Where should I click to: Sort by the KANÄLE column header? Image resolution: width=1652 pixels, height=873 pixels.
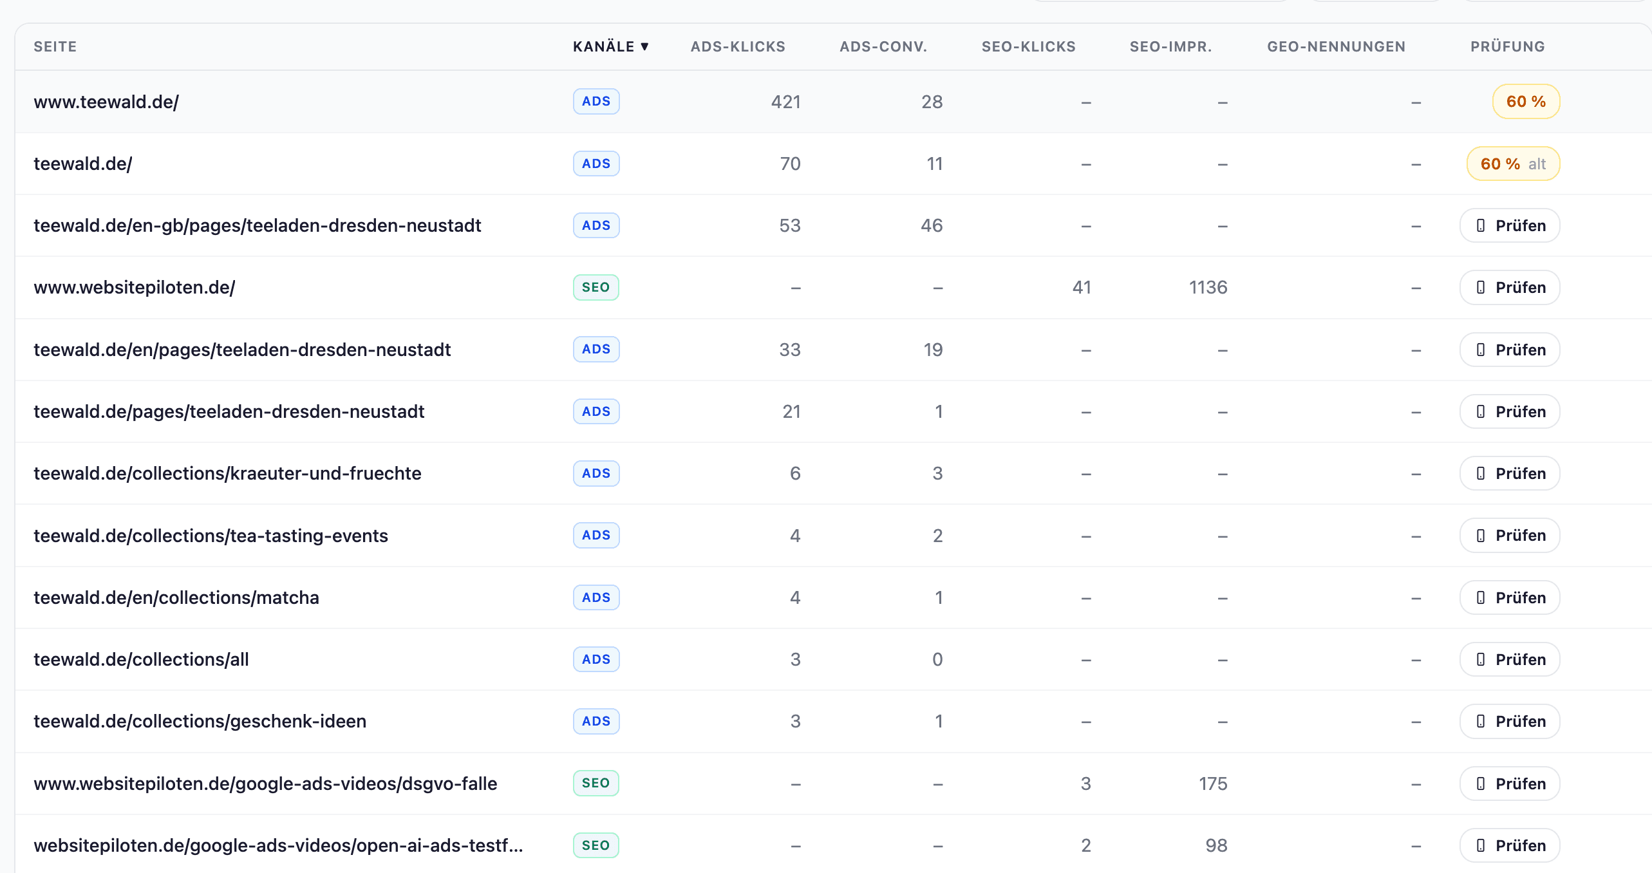610,46
